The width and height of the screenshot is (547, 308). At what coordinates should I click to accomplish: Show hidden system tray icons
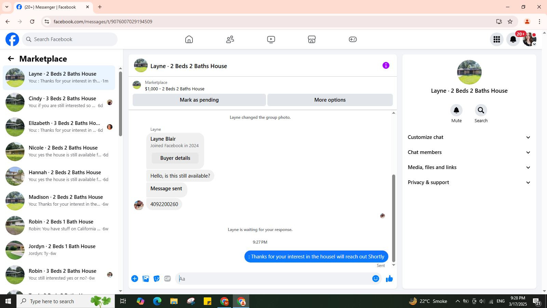point(457,301)
